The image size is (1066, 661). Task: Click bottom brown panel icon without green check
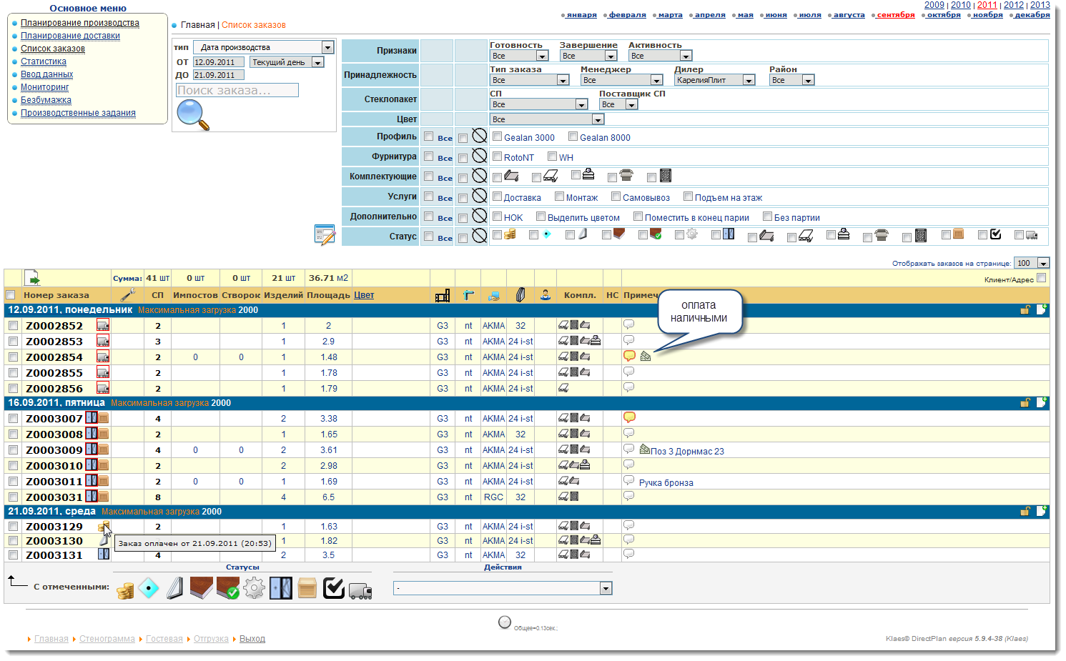pyautogui.click(x=201, y=589)
